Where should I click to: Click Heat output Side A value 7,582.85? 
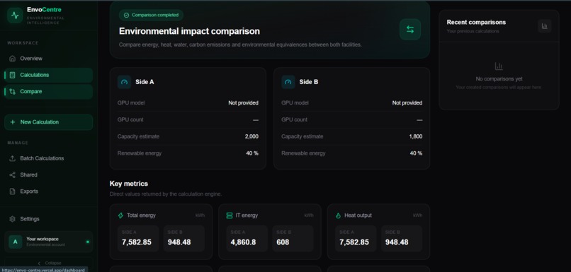pos(354,242)
